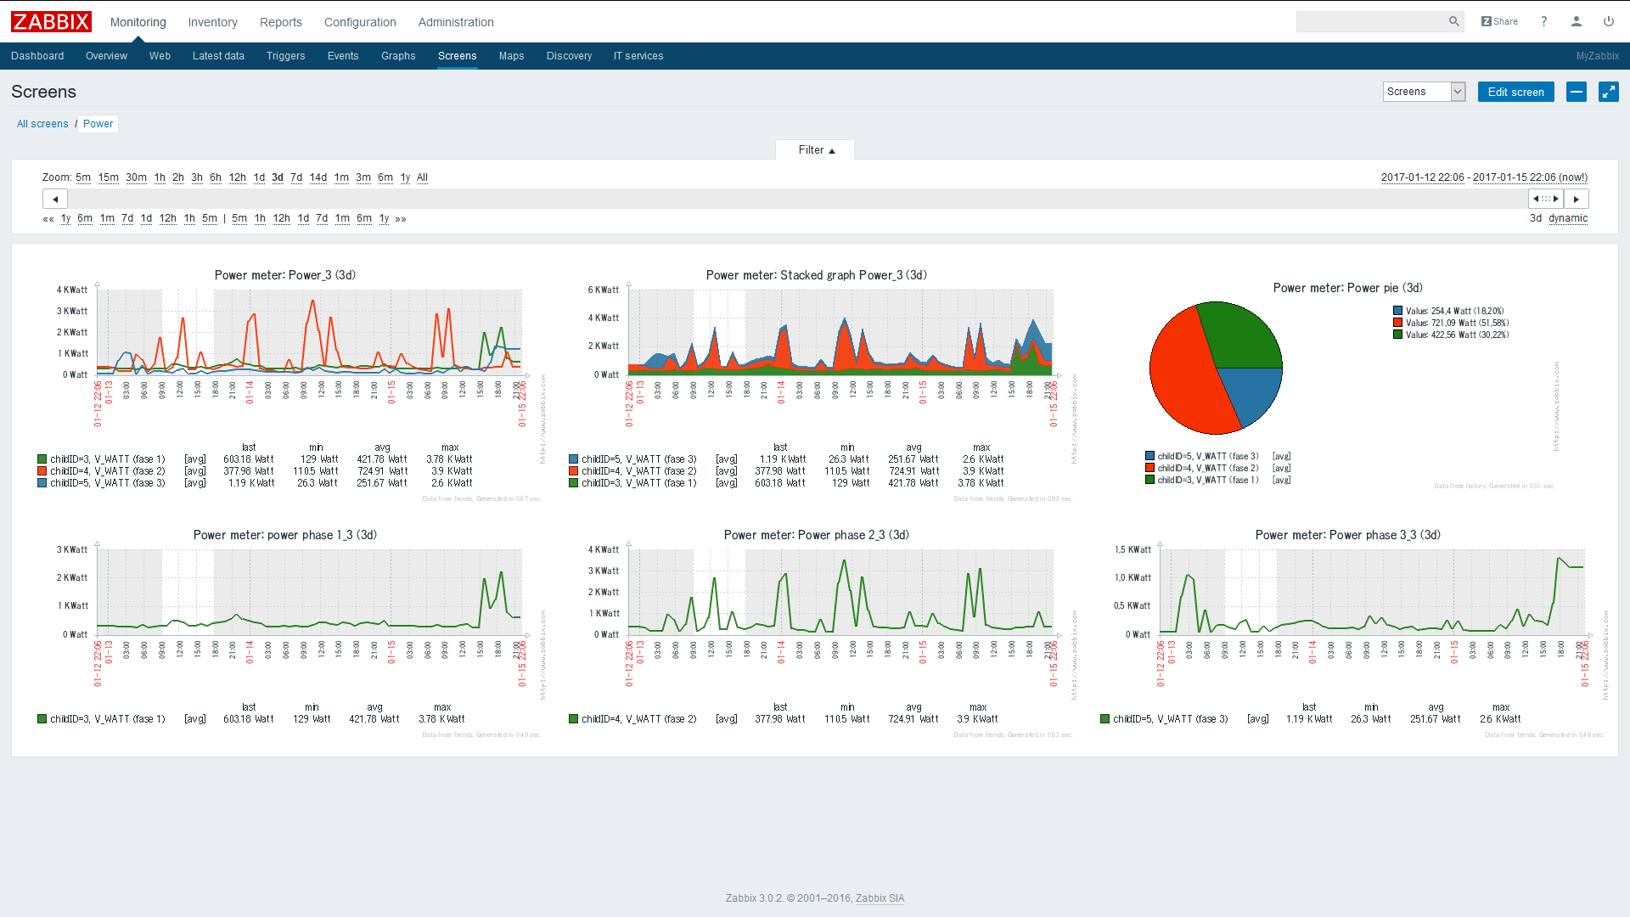Select the Discovery tab
The height and width of the screenshot is (917, 1630).
coord(568,56)
